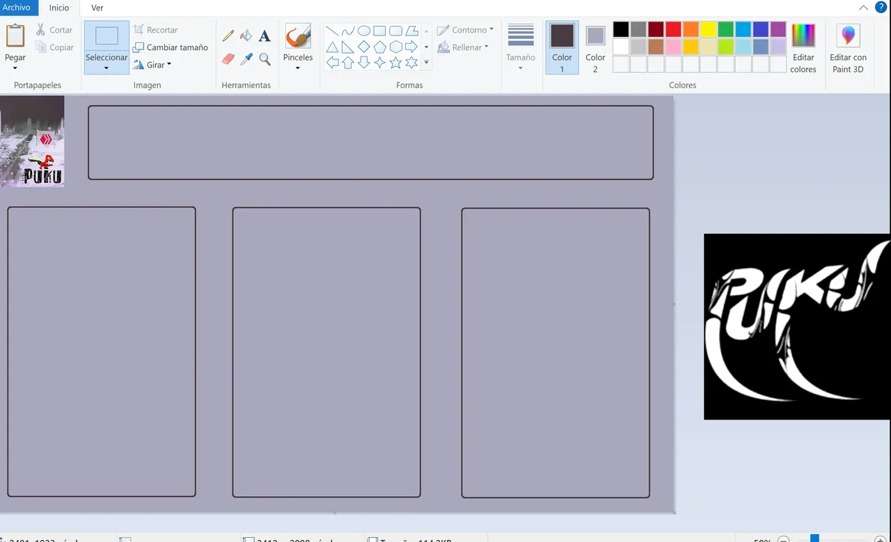Open the Girar rotate dropdown
The image size is (891, 542).
click(152, 65)
